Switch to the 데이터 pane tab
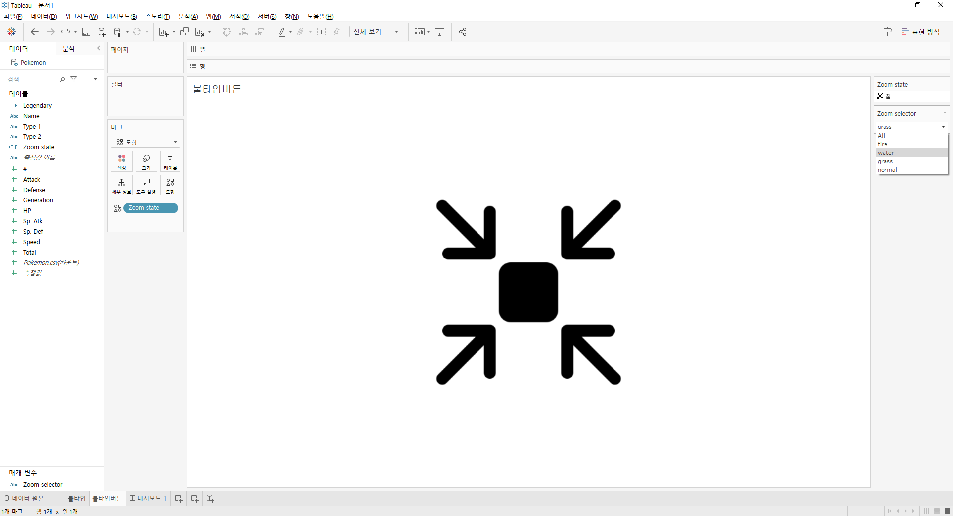Screen dimensions: 953x516 pyautogui.click(x=19, y=49)
